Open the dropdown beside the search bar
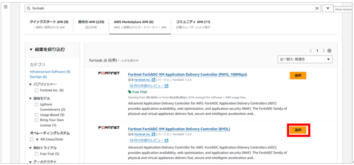 (328, 8)
